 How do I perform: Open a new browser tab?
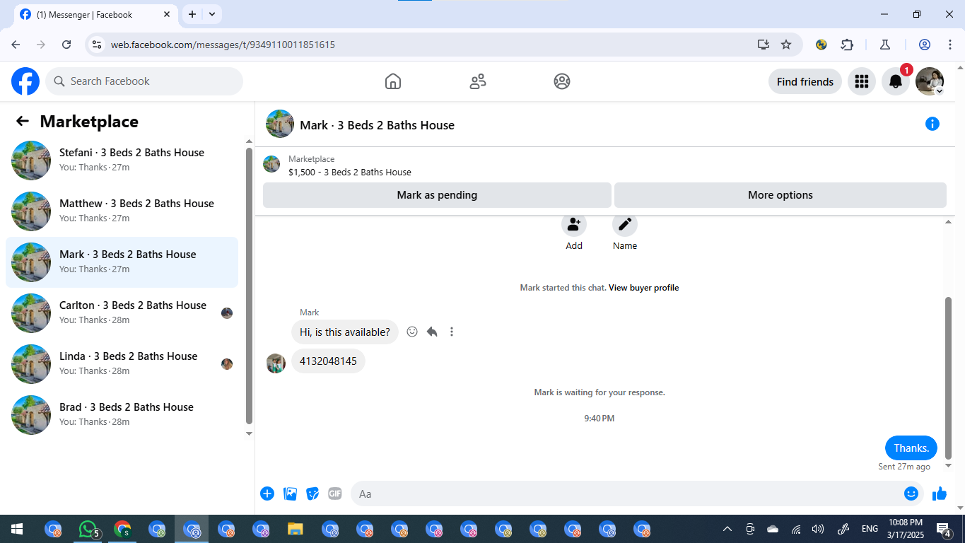click(192, 14)
